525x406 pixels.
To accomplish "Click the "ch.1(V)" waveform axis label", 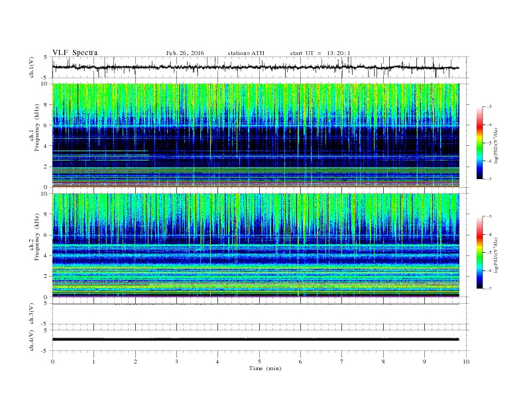I will click(x=32, y=67).
